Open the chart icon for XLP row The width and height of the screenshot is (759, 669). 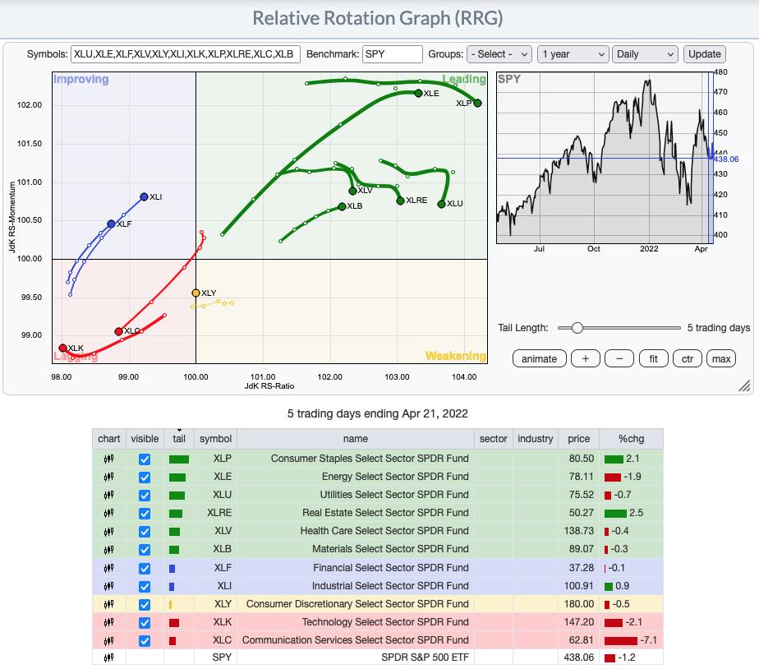(109, 459)
